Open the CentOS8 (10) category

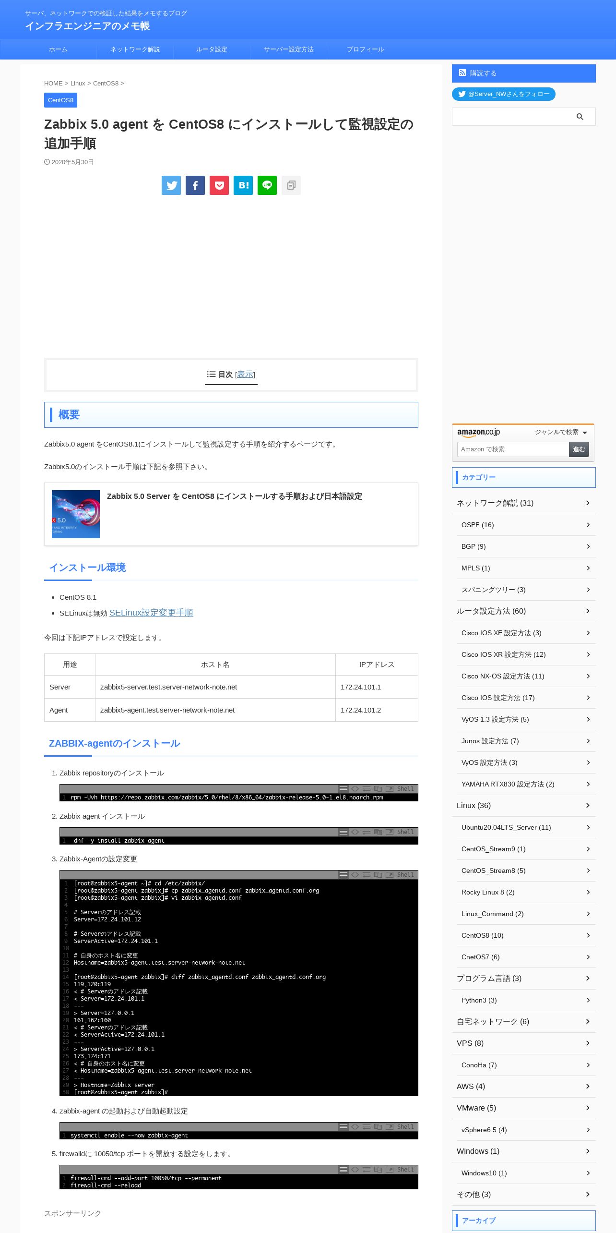(526, 935)
